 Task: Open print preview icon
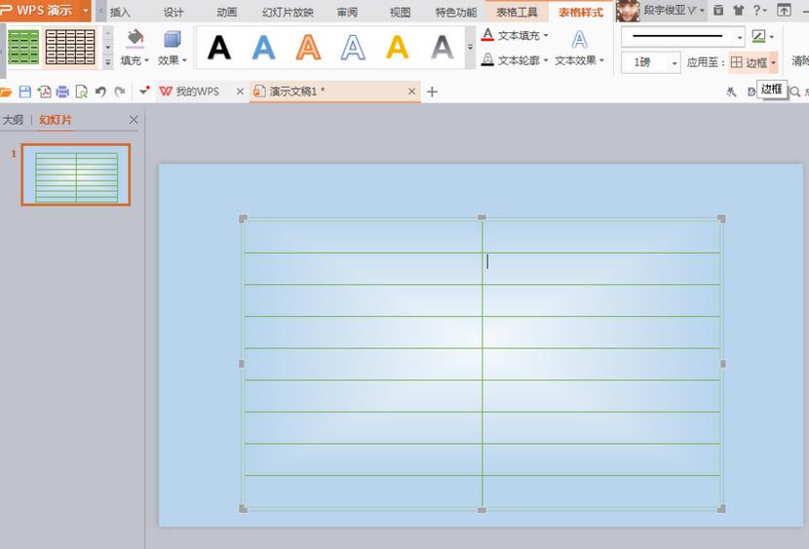81,92
